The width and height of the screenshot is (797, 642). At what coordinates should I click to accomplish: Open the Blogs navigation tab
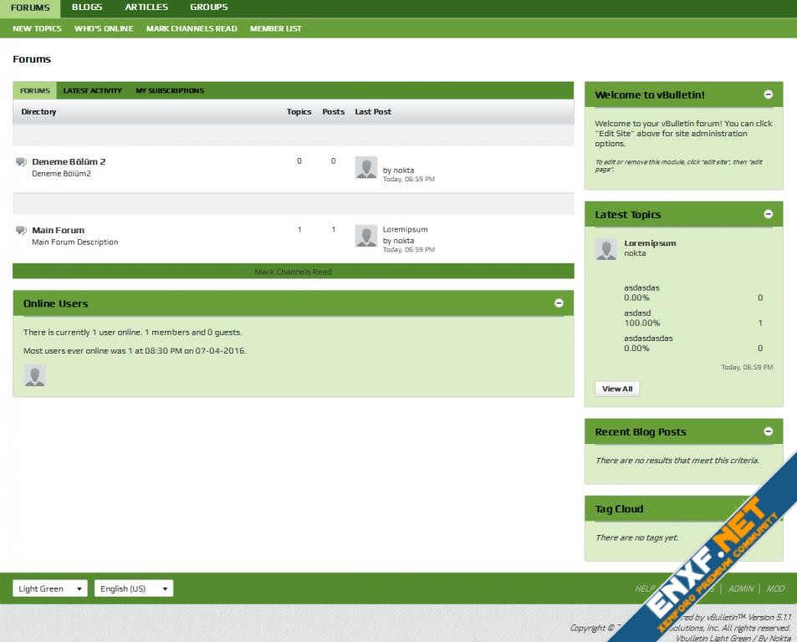click(x=87, y=8)
